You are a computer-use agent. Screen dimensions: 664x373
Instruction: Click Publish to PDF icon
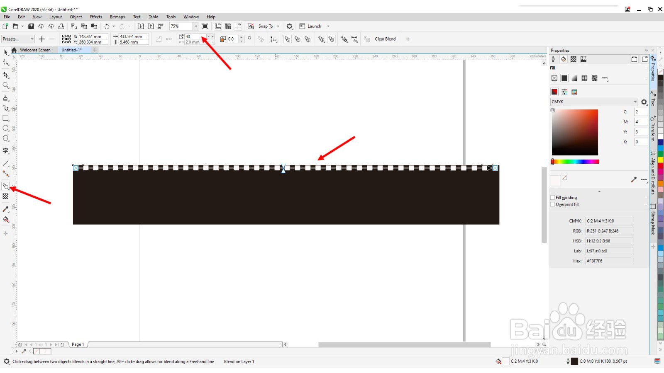pos(161,26)
